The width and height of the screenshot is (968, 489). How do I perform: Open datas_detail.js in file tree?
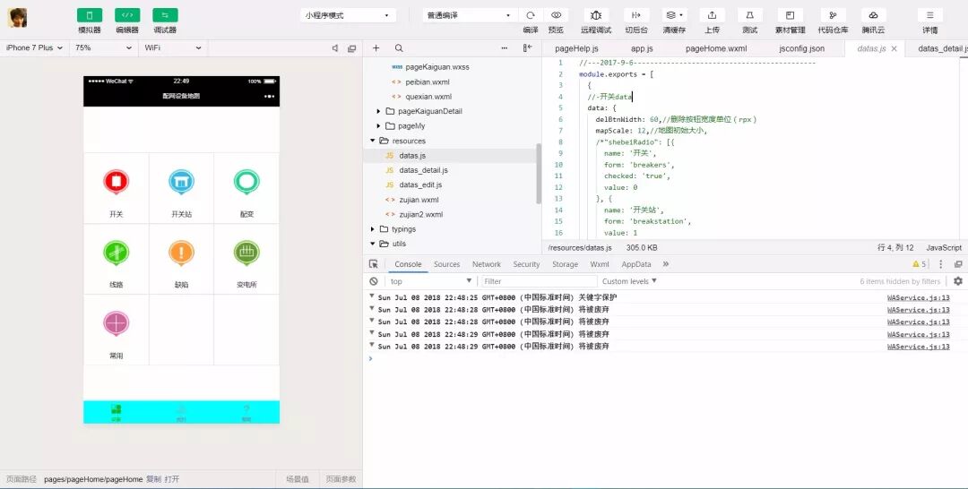point(423,170)
